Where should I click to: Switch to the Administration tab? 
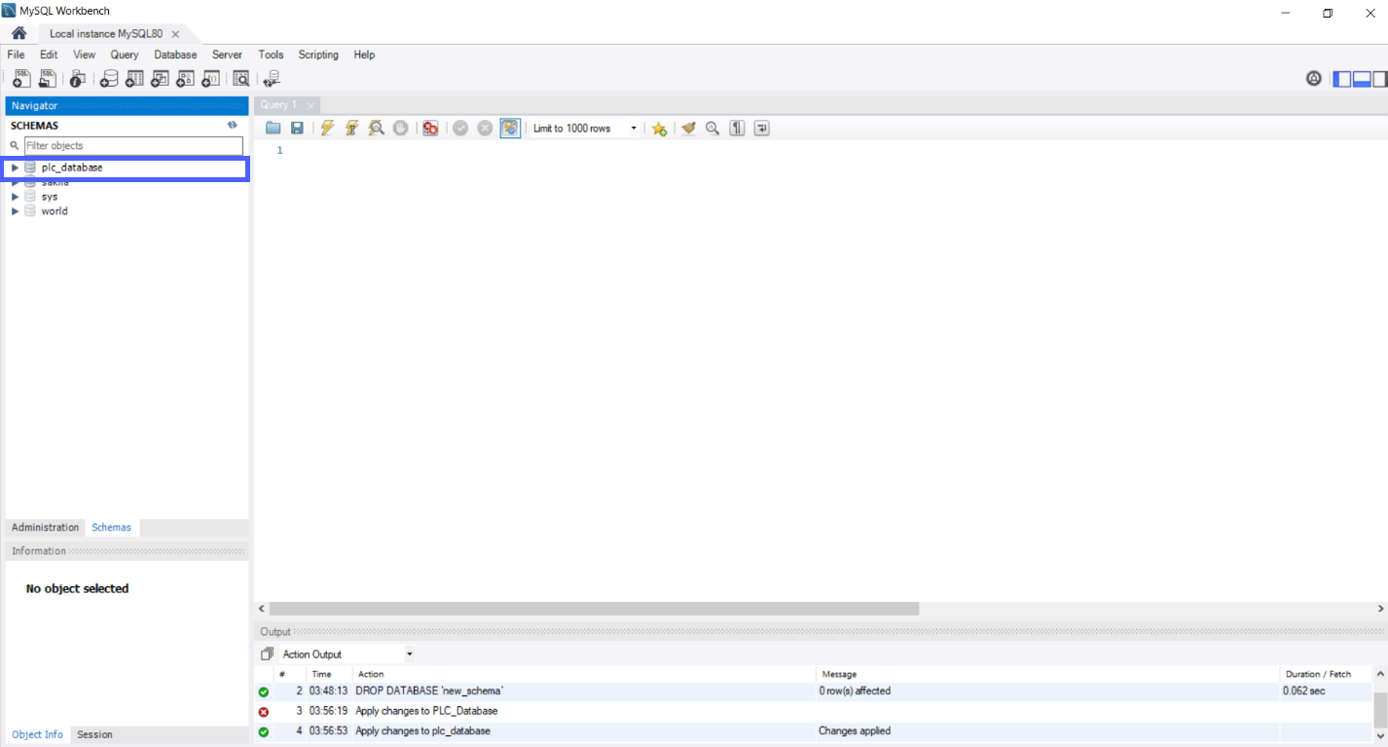(45, 527)
